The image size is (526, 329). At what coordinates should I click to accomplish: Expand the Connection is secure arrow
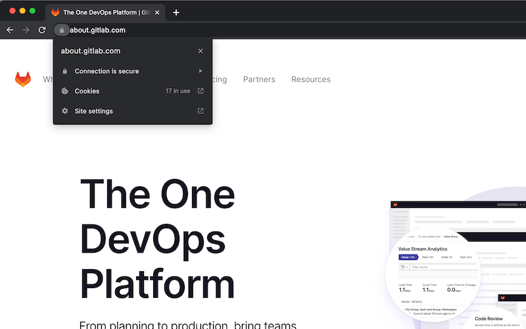coord(201,71)
